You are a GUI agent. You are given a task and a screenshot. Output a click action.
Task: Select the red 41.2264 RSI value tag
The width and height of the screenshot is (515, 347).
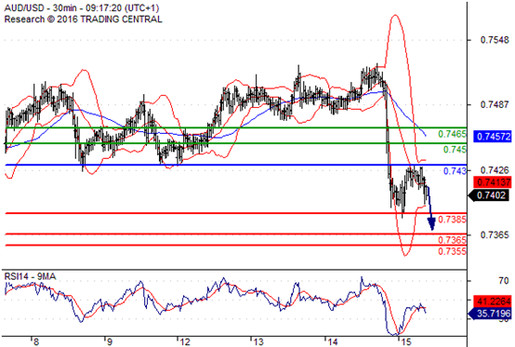click(493, 300)
